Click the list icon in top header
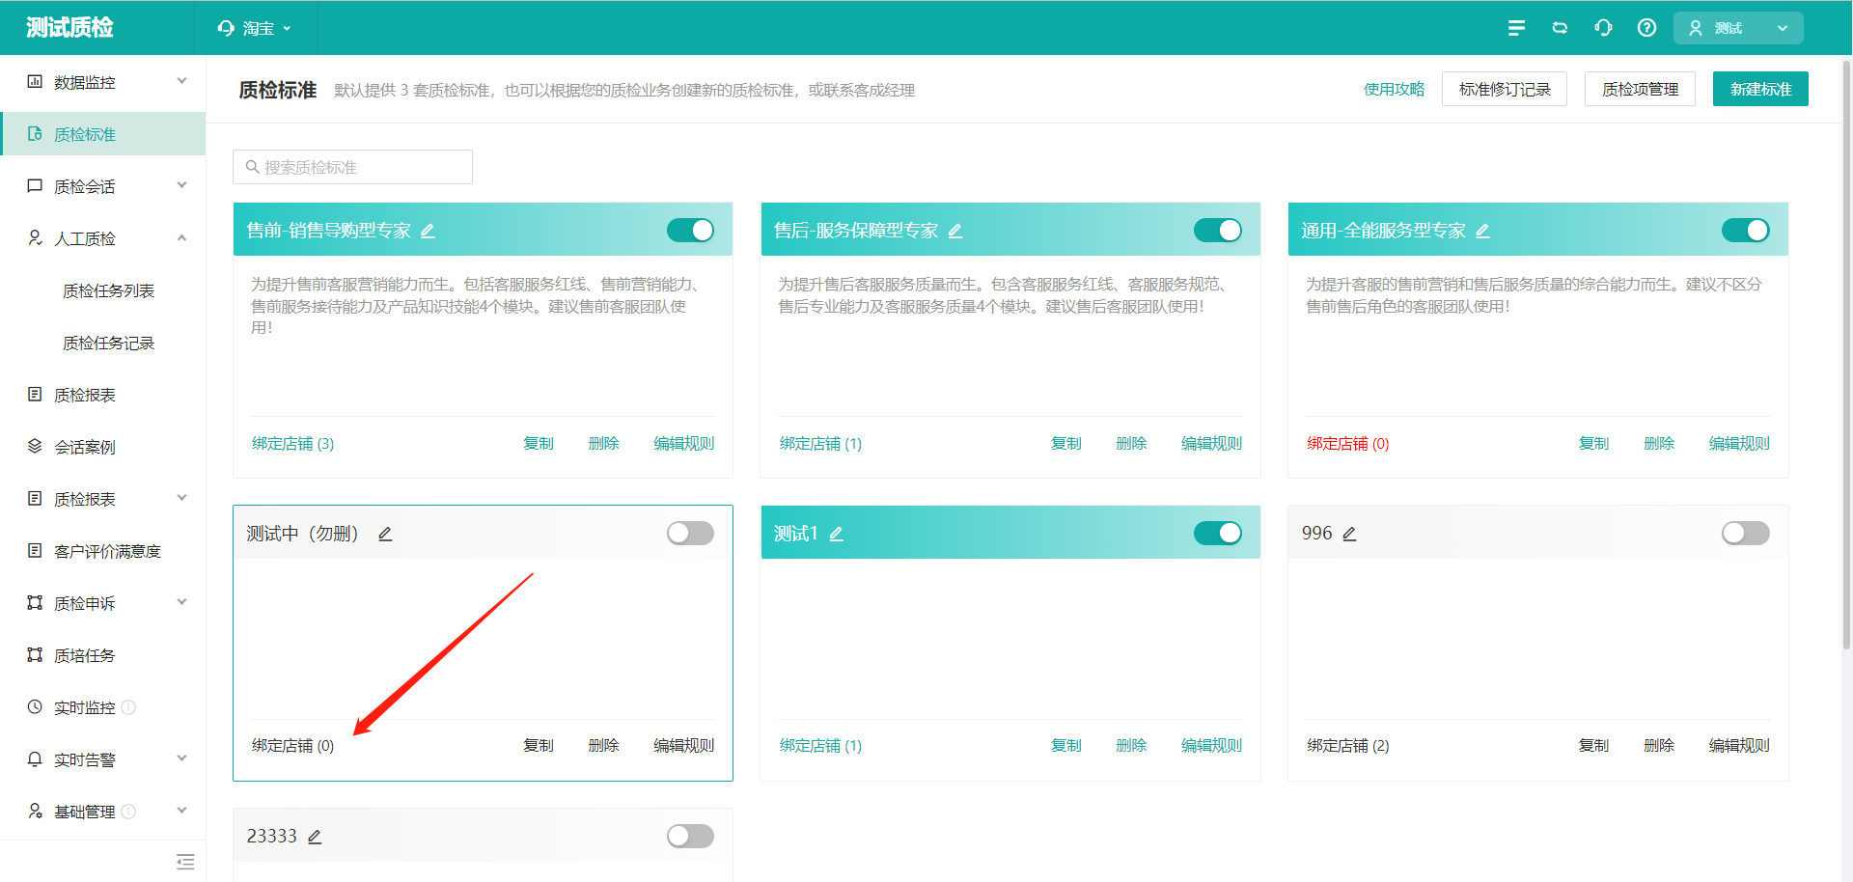 (1516, 28)
